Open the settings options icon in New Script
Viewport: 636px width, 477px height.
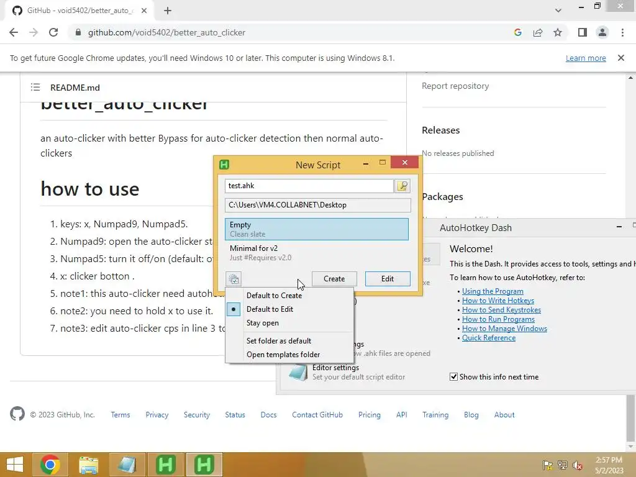click(x=234, y=279)
